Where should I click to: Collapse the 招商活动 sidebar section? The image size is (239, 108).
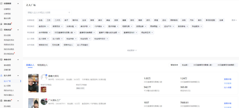coord(18,30)
